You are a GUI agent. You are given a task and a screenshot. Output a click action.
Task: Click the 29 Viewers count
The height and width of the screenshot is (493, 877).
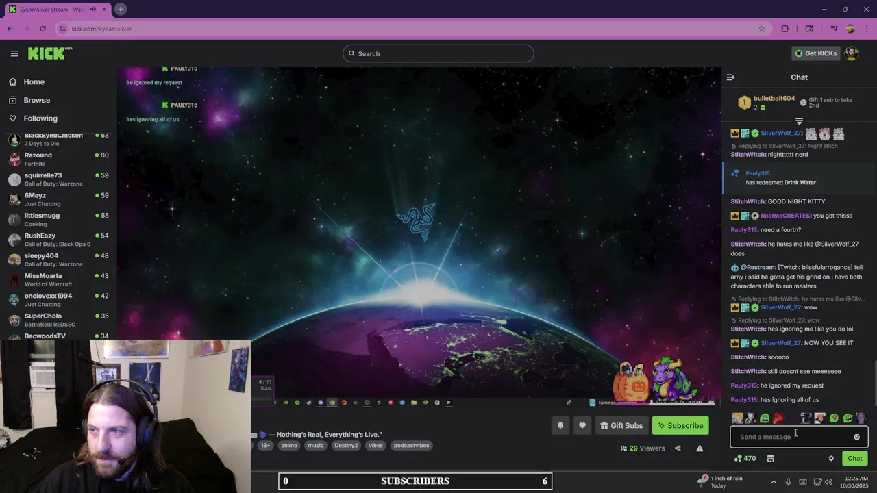click(643, 448)
